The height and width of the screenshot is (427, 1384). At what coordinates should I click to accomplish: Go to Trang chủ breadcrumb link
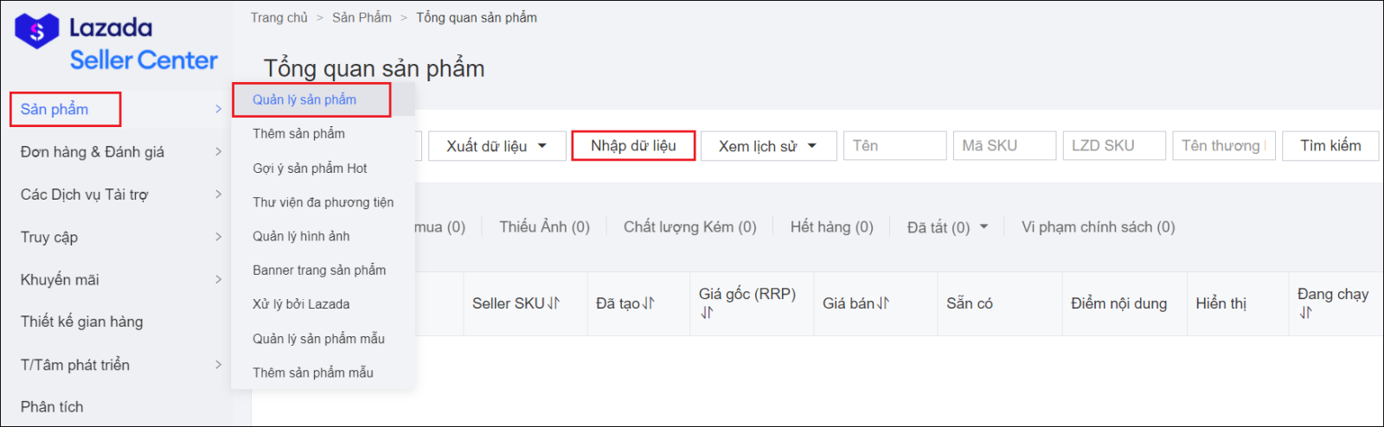(279, 17)
